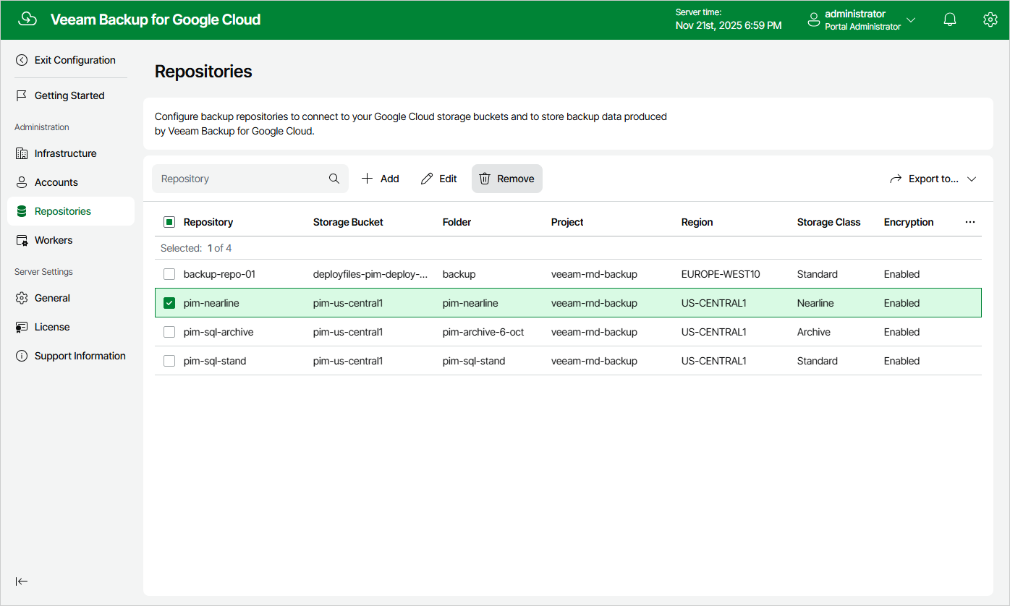Click the Remove button label
The width and height of the screenshot is (1010, 606).
tap(516, 179)
